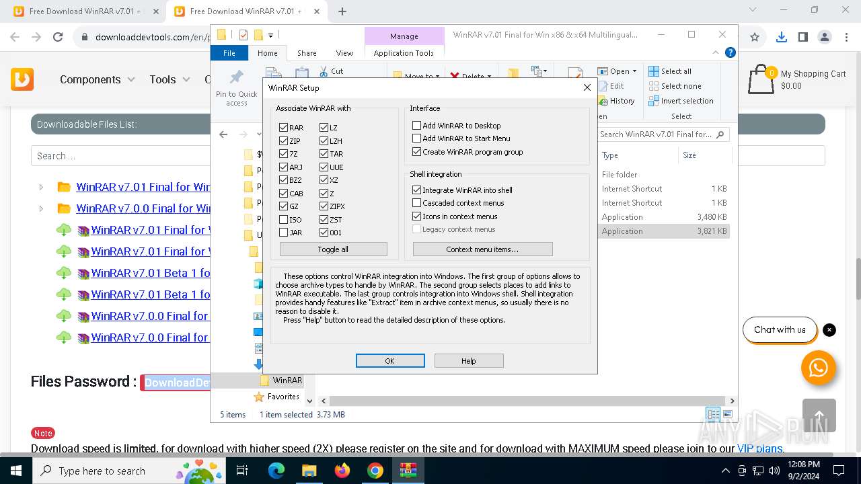Open the File tab in Explorer
861x484 pixels.
[229, 53]
